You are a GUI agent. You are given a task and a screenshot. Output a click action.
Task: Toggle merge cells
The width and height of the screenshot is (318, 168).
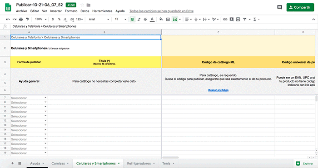pos(174,19)
